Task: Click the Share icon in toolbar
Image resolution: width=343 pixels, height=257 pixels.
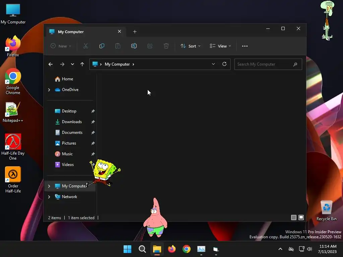Action: click(x=150, y=46)
